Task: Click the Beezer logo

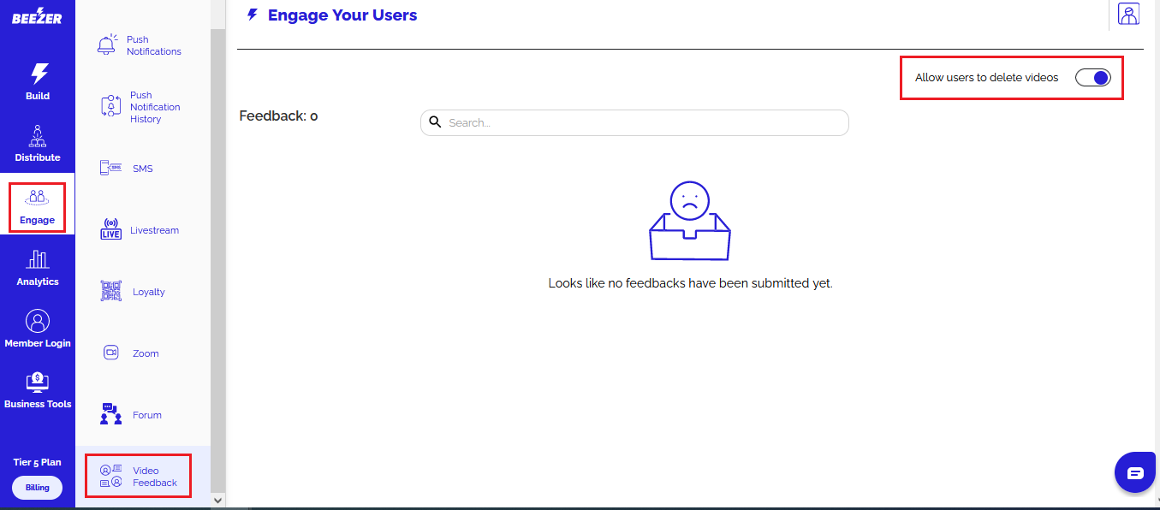Action: click(x=37, y=15)
